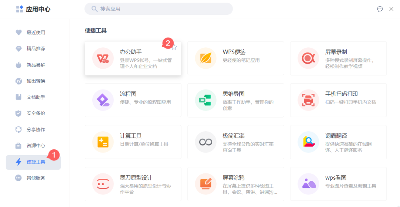Click the wps看图 card title
Viewport: 400px width, 207px height.
[336, 178]
